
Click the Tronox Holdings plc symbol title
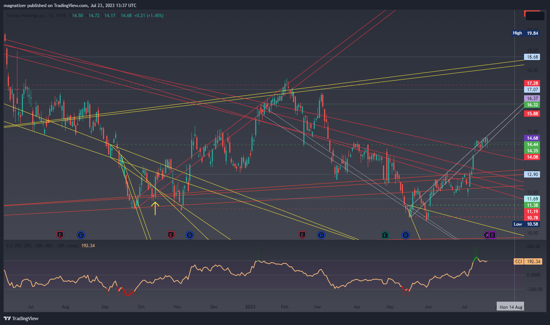click(x=27, y=16)
